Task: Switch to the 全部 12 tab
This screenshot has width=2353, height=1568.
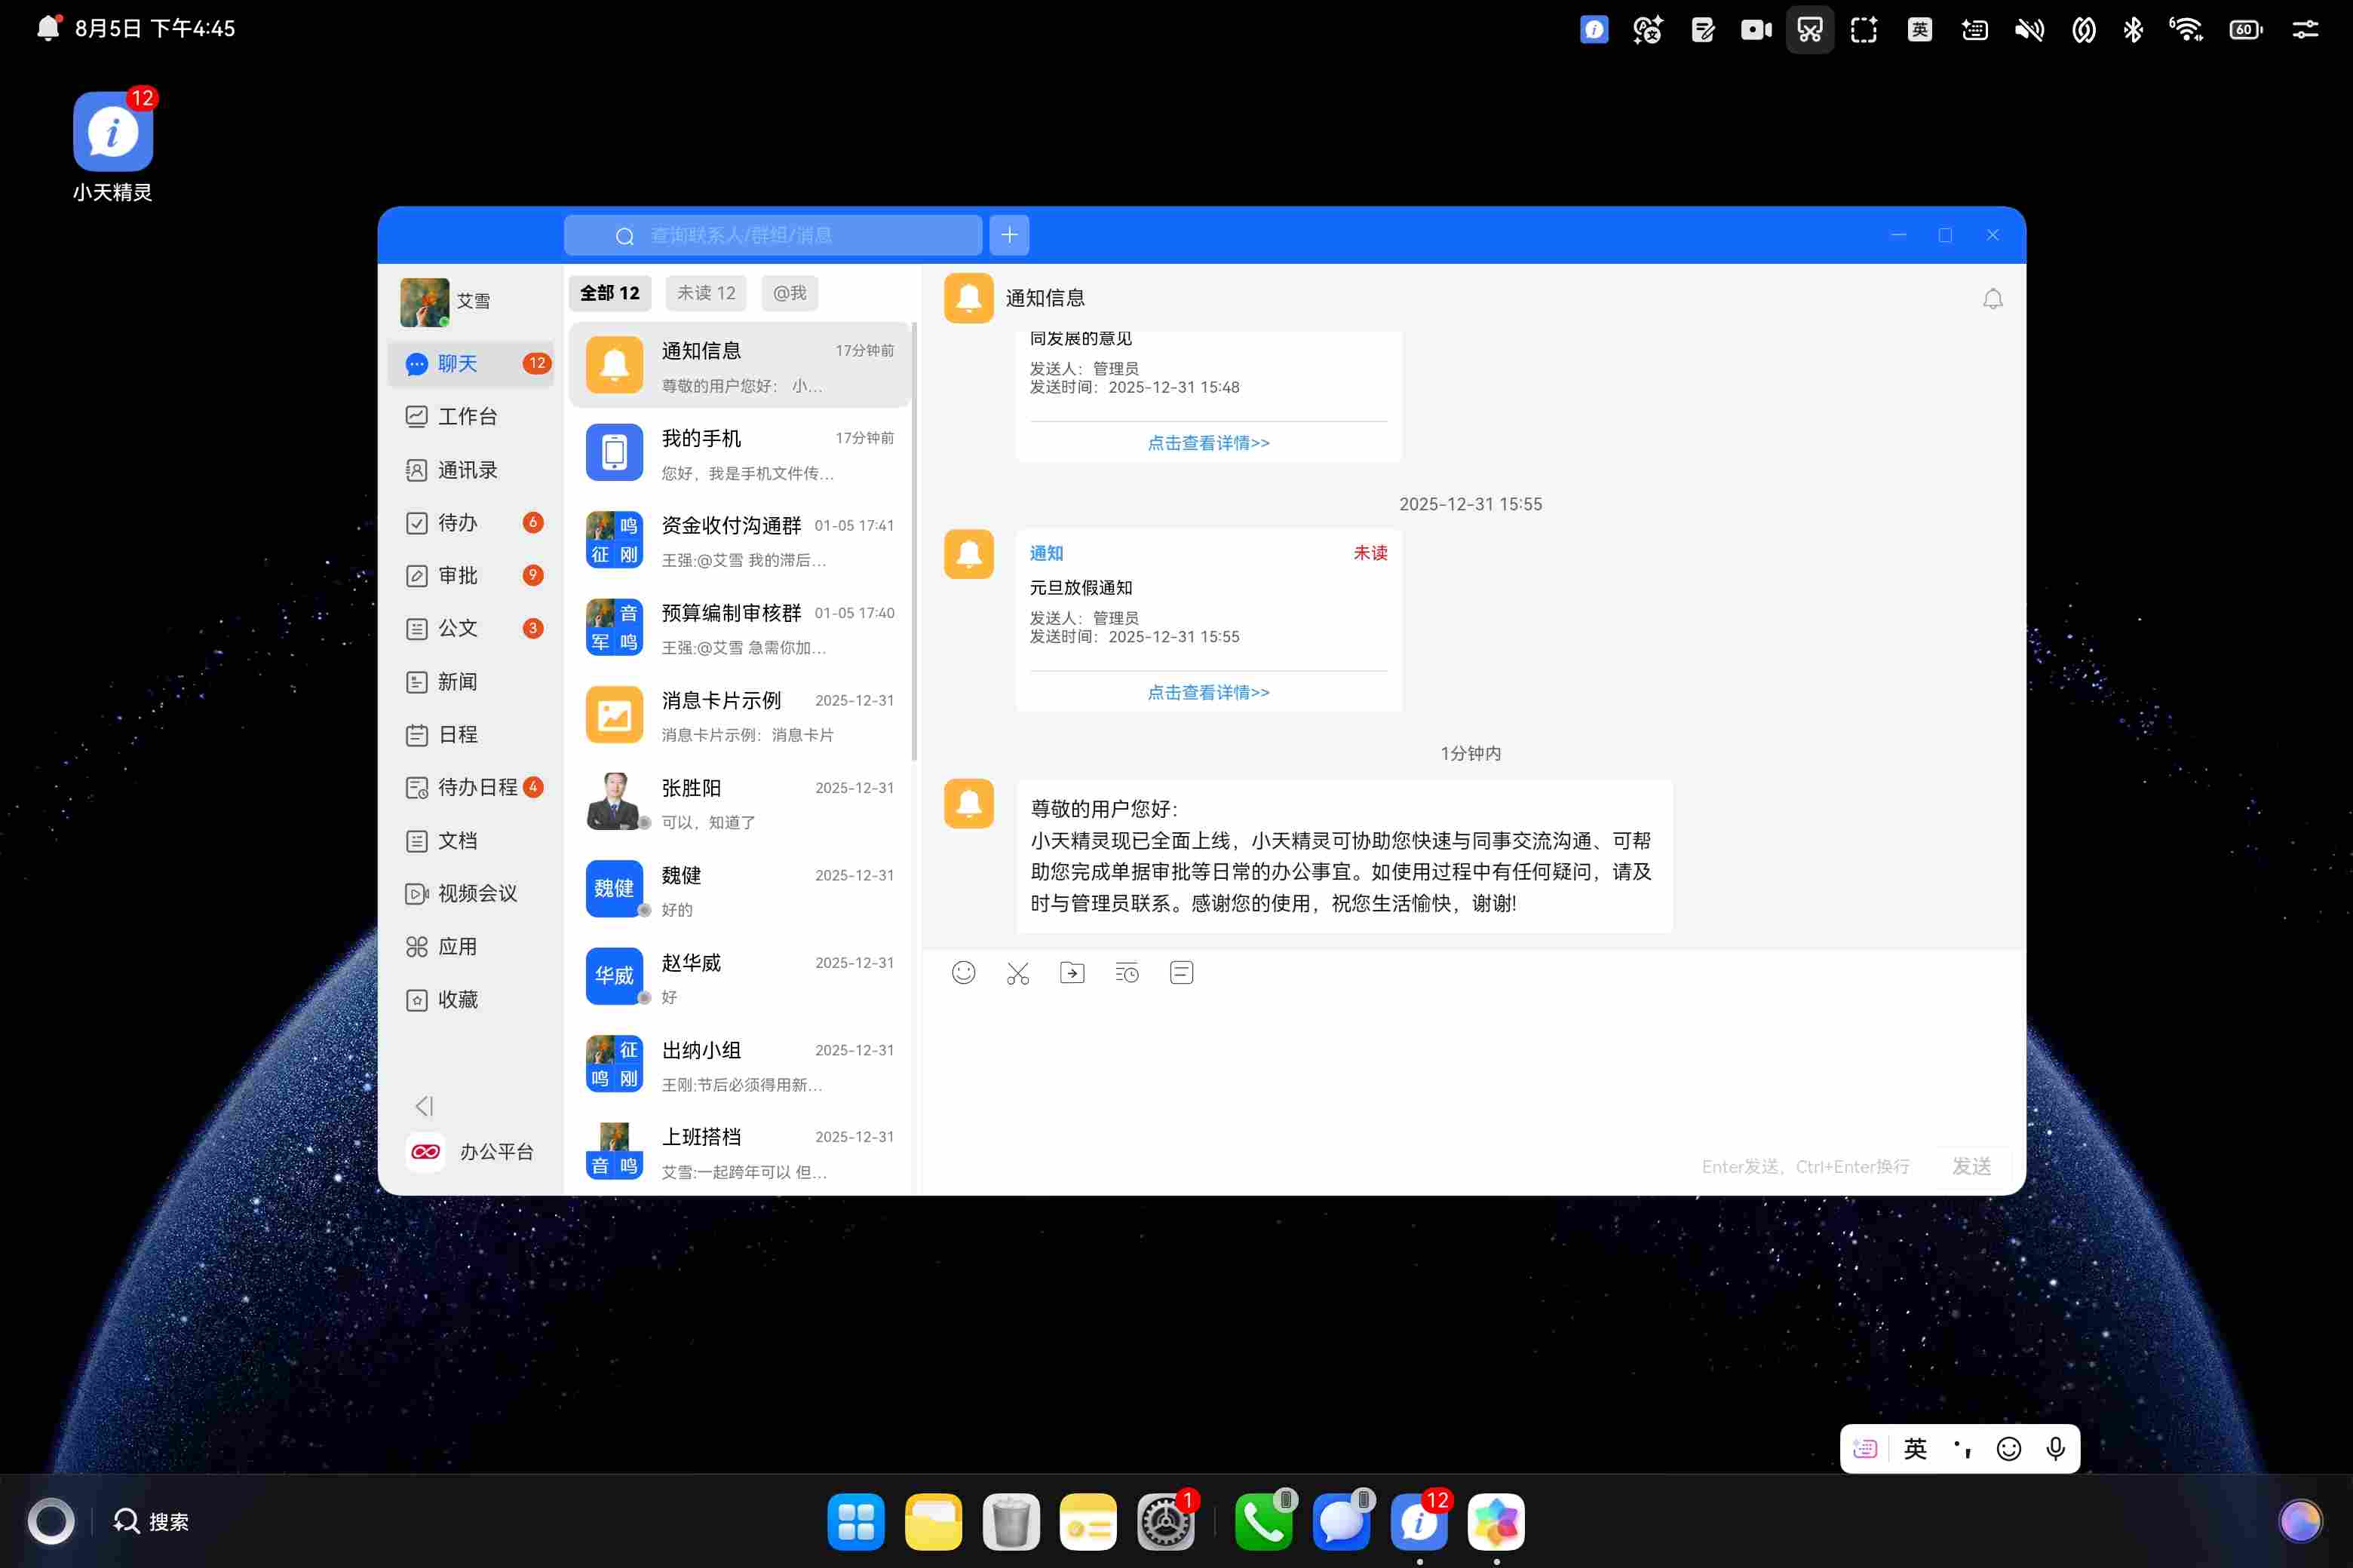Action: click(610, 293)
